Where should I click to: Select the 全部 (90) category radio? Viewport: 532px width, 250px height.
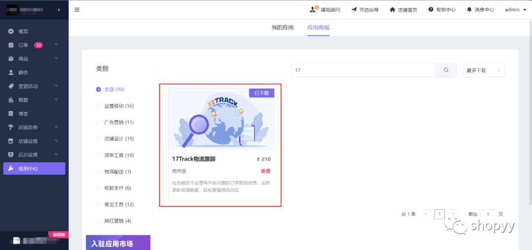pos(99,90)
